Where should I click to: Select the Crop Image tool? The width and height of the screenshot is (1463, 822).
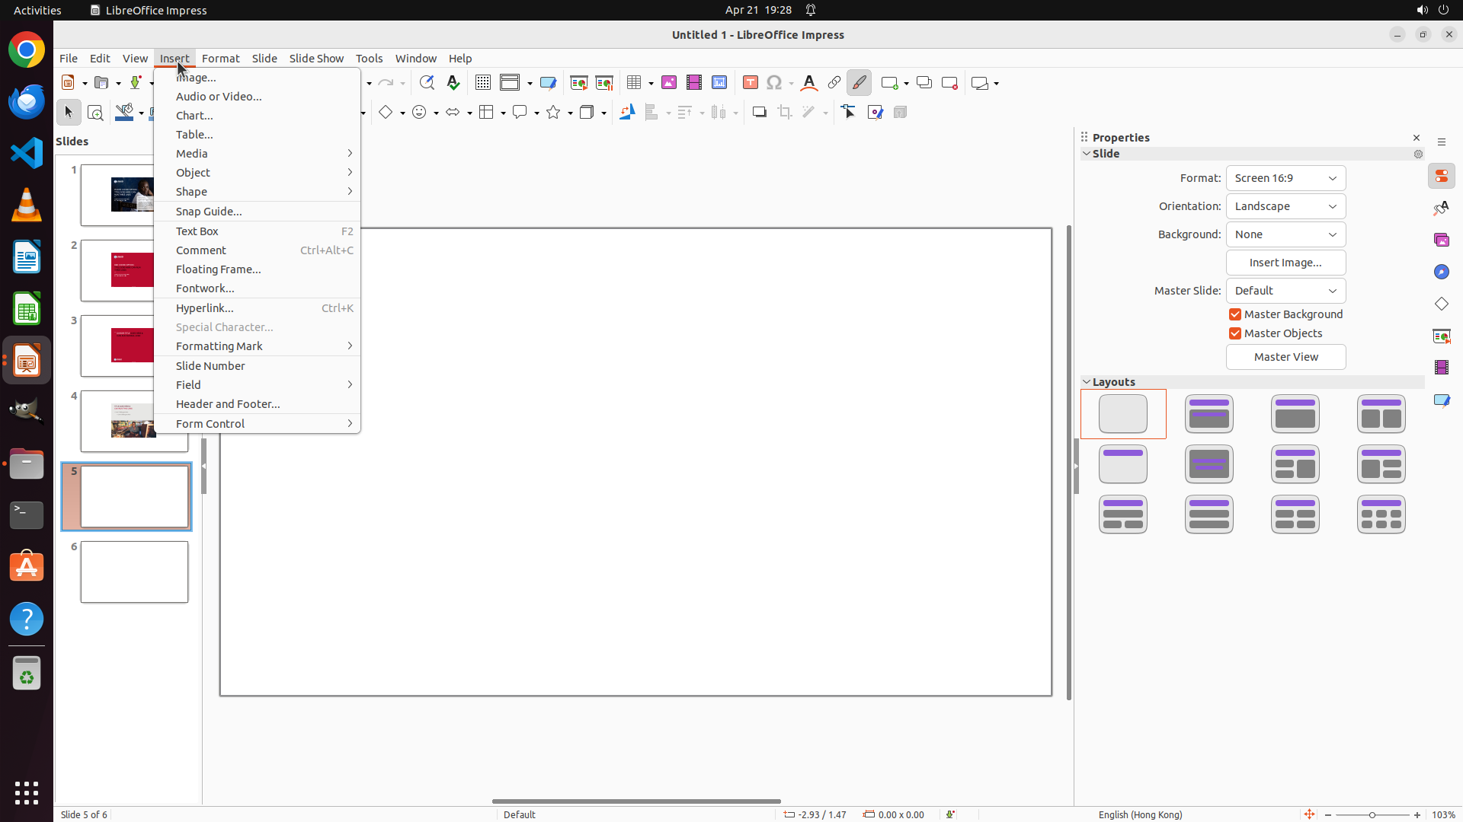coord(785,113)
